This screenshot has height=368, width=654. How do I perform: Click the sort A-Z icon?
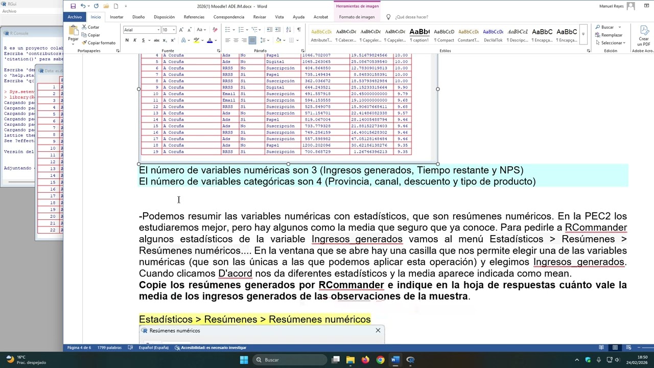[x=289, y=30]
